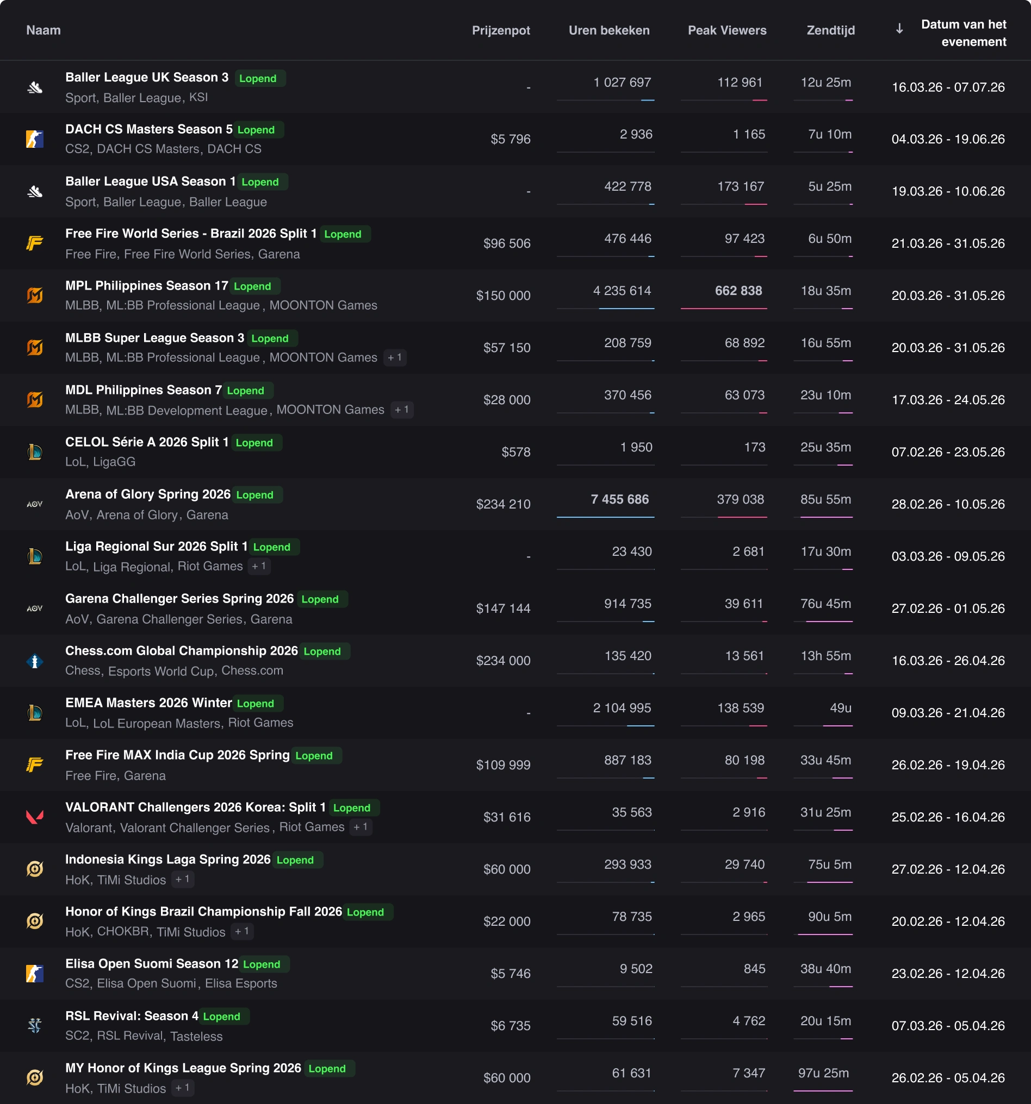Expand +1 tags on MLBB Super League row
The image size is (1031, 1104).
[395, 357]
